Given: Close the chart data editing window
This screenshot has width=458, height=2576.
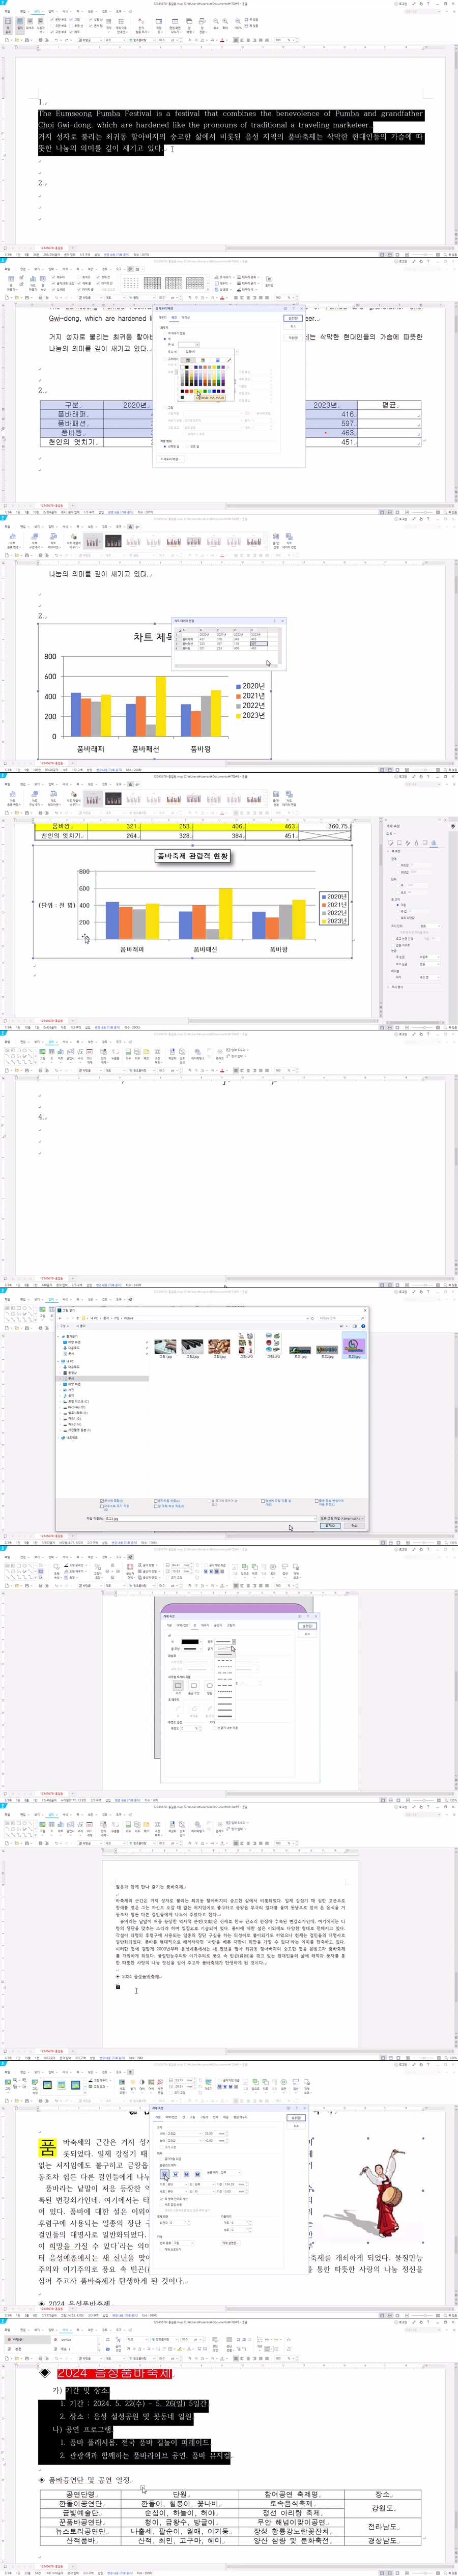Looking at the screenshot, I should point(282,621).
